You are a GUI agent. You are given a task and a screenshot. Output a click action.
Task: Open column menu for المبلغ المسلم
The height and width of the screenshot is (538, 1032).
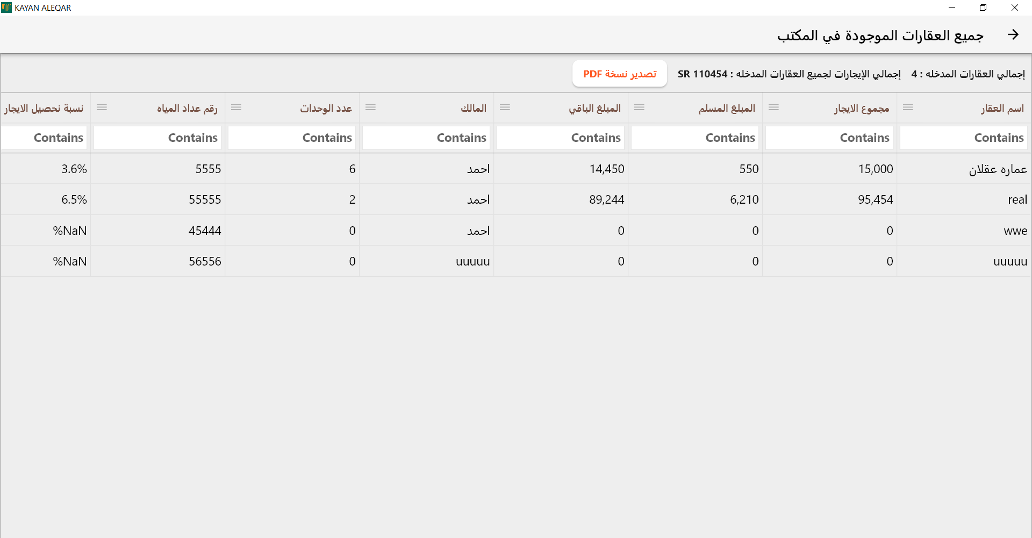[x=639, y=108]
